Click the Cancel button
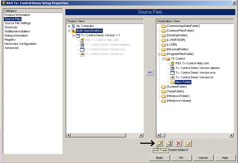Viewport: 238px width, 163px height. click(203, 158)
